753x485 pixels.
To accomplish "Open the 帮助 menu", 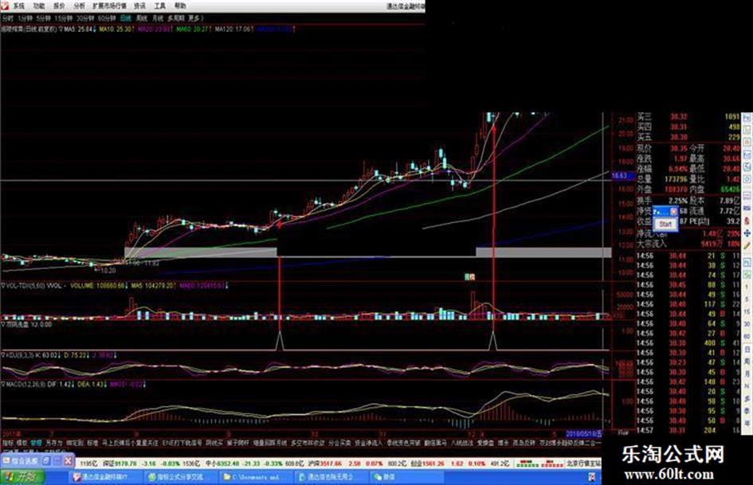I will click(x=180, y=6).
